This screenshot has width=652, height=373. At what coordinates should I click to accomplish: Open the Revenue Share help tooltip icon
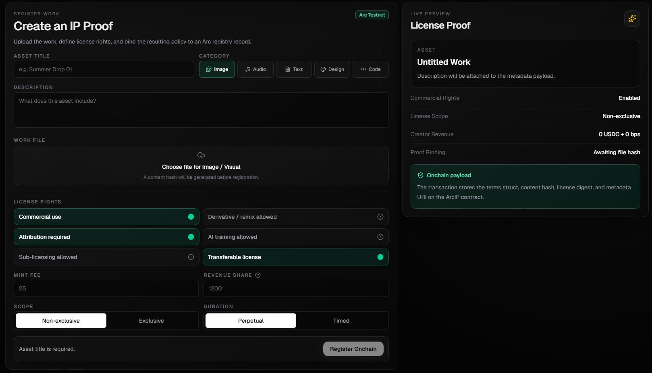258,275
